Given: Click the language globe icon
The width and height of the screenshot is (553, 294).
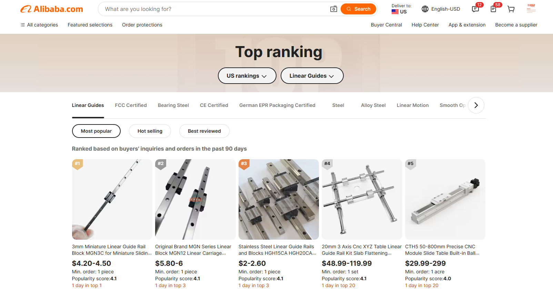Looking at the screenshot, I should (x=425, y=9).
